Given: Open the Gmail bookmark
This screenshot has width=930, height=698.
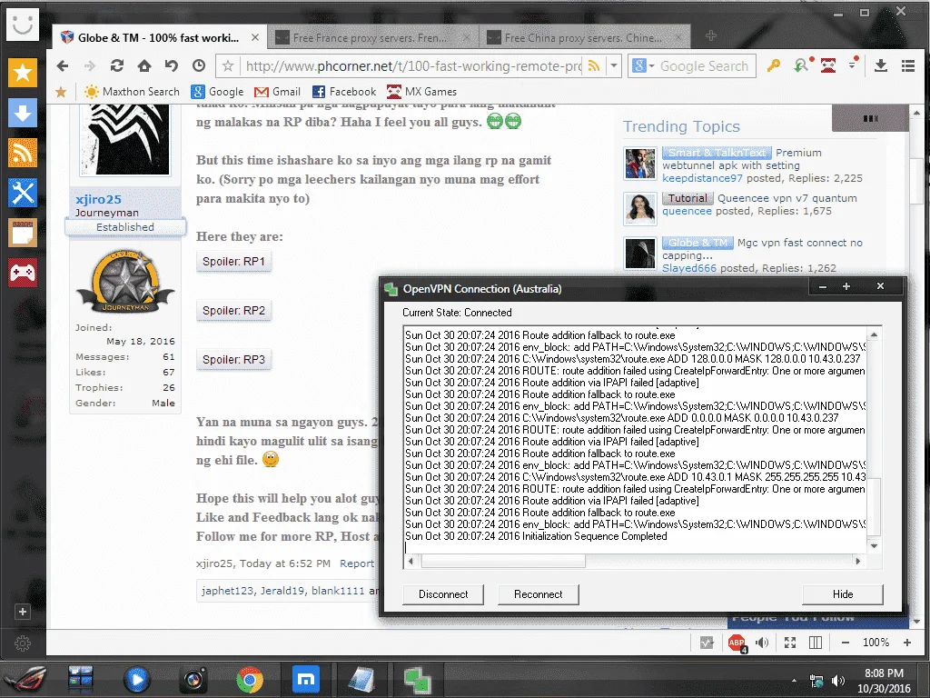Looking at the screenshot, I should (277, 92).
